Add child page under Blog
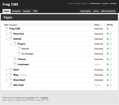Screen dimensions: 119x105 (x=108, y=75)
